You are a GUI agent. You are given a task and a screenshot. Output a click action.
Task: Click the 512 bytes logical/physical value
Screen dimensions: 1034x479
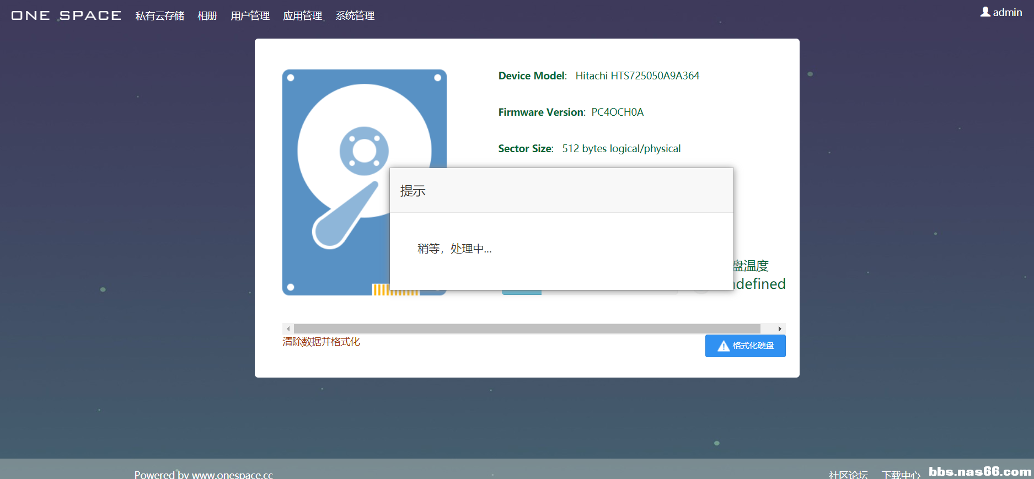coord(622,149)
